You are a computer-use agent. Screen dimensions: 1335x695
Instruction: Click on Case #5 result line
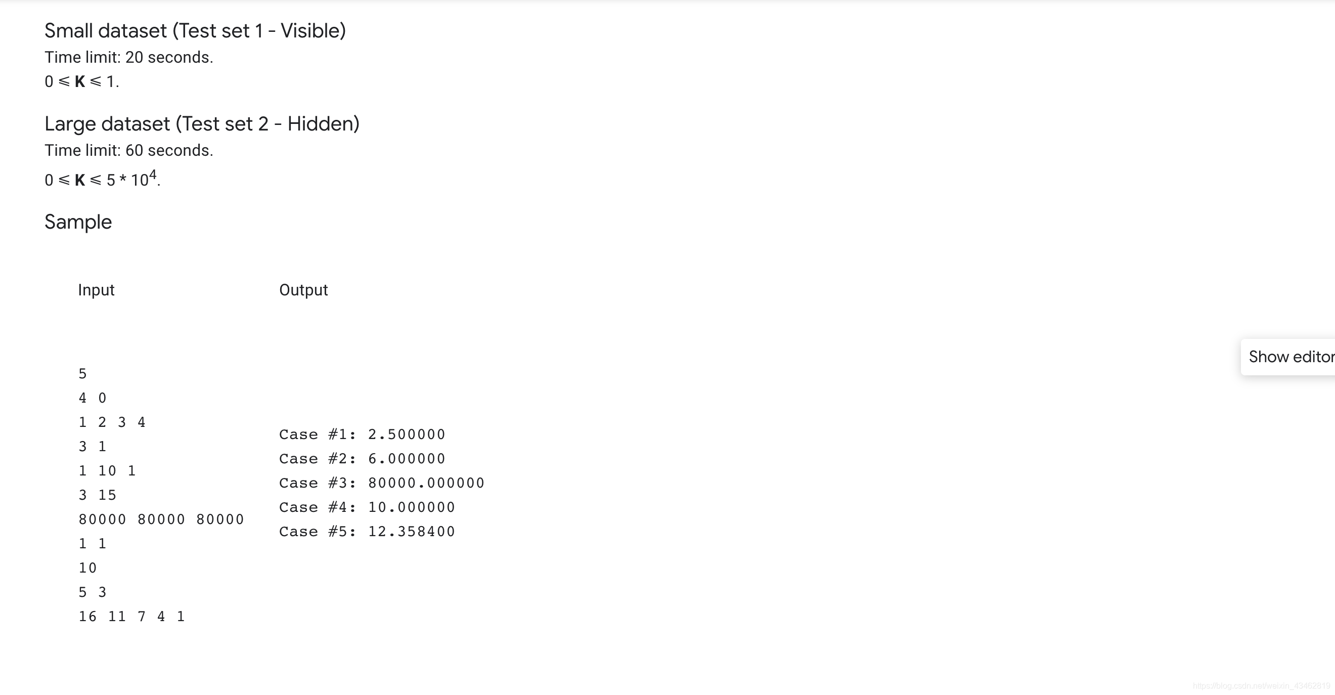pyautogui.click(x=368, y=530)
